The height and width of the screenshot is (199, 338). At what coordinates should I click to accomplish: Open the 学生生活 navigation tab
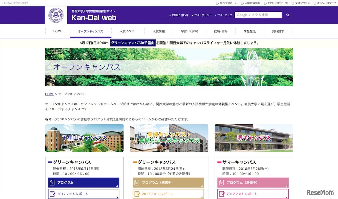point(250,31)
